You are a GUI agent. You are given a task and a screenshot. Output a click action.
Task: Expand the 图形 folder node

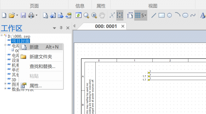(5, 83)
